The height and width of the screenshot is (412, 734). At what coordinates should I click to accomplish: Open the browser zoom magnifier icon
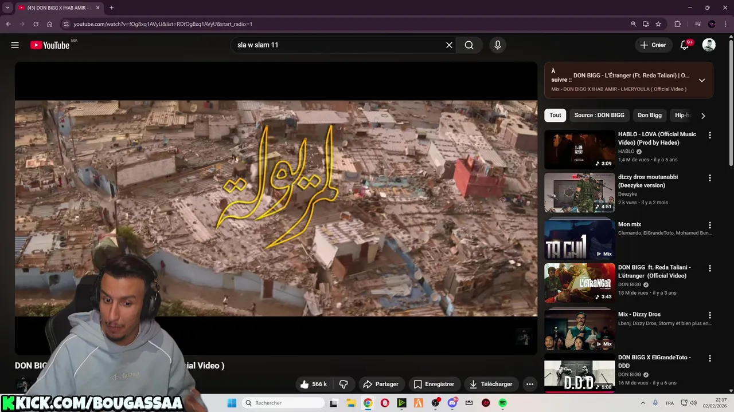pos(634,24)
